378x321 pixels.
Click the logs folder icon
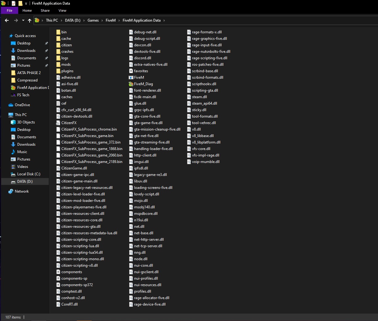click(x=58, y=58)
